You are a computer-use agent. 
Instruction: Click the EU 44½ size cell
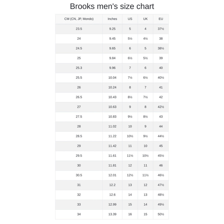161,136
